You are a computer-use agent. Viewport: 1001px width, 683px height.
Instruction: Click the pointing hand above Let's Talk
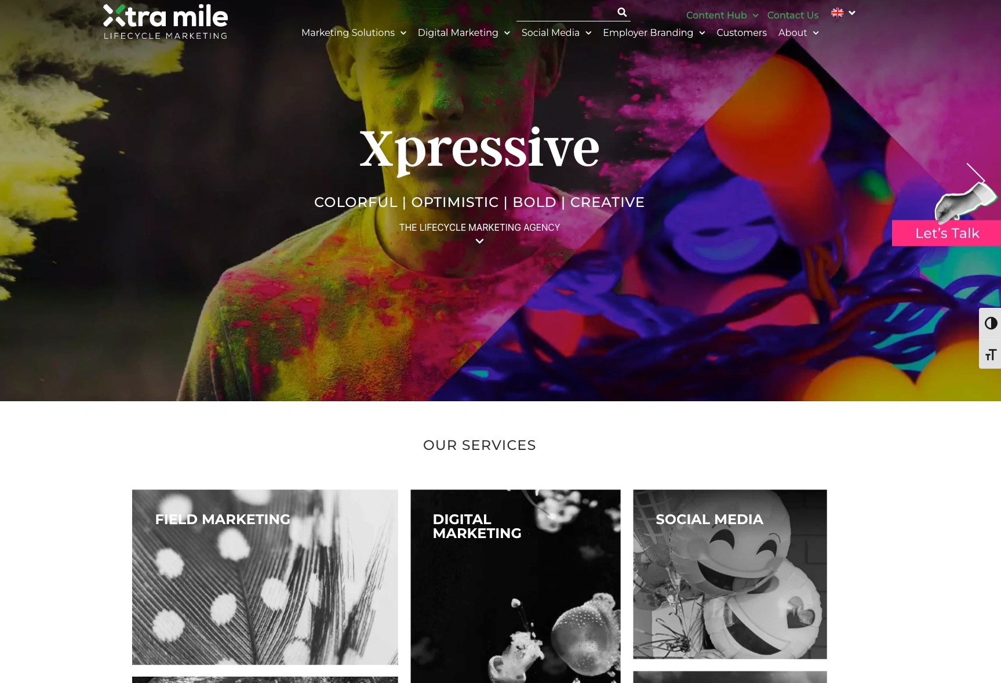[x=964, y=202]
